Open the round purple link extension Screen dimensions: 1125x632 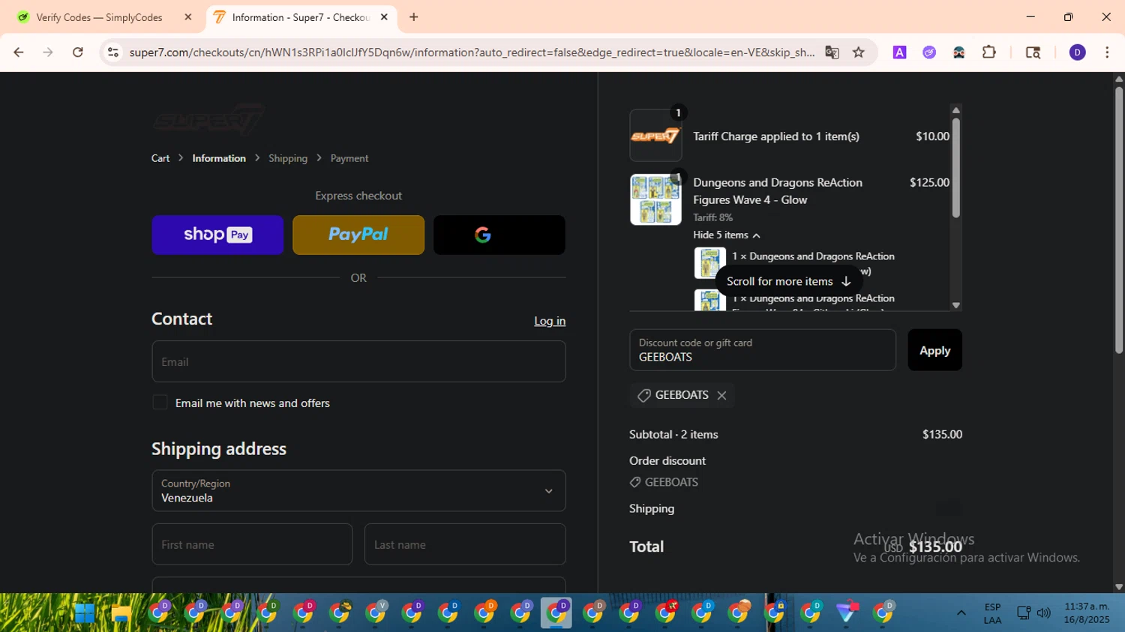coord(929,52)
